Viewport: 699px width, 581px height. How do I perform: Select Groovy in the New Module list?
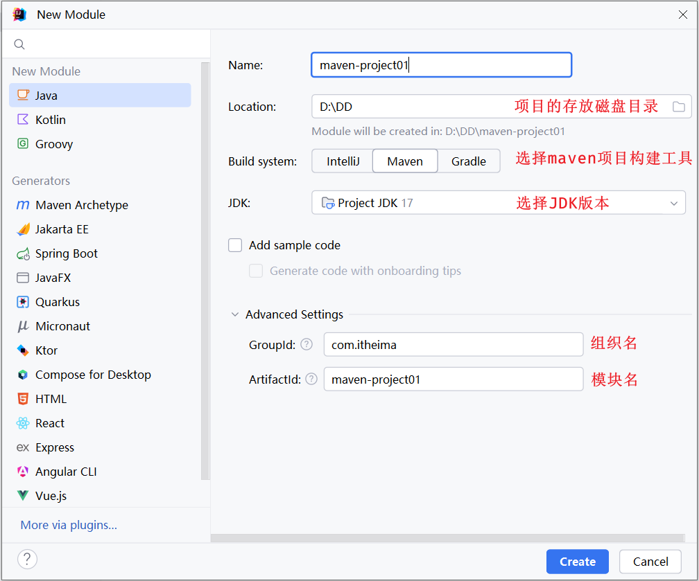(x=53, y=143)
